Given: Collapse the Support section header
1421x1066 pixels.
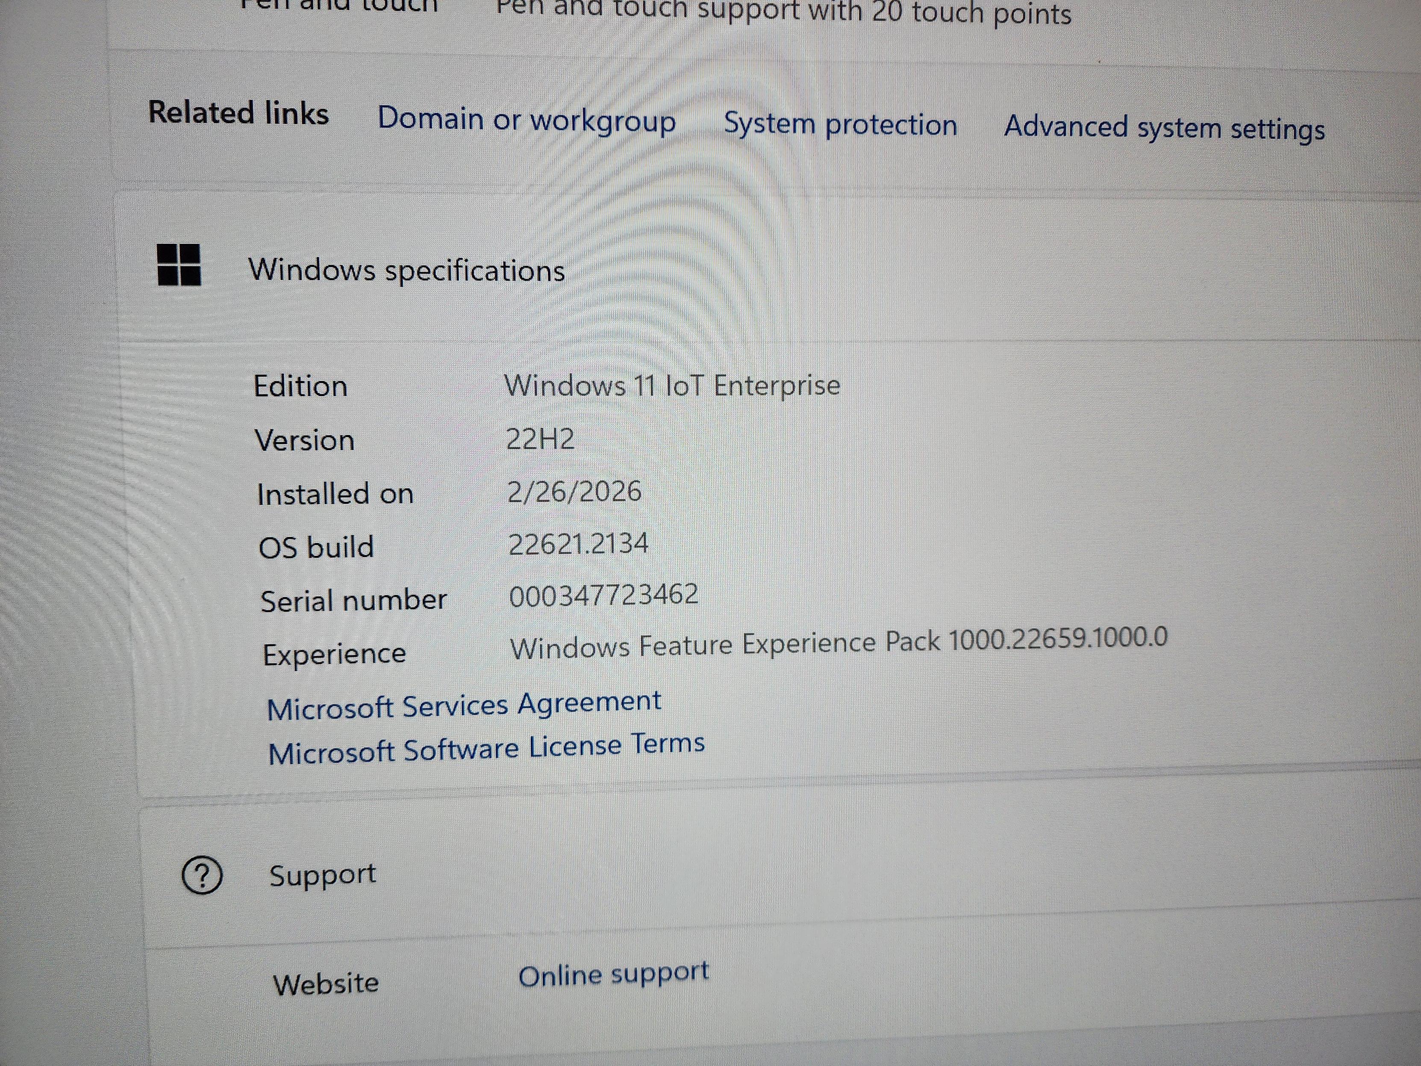Looking at the screenshot, I should coord(323,875).
